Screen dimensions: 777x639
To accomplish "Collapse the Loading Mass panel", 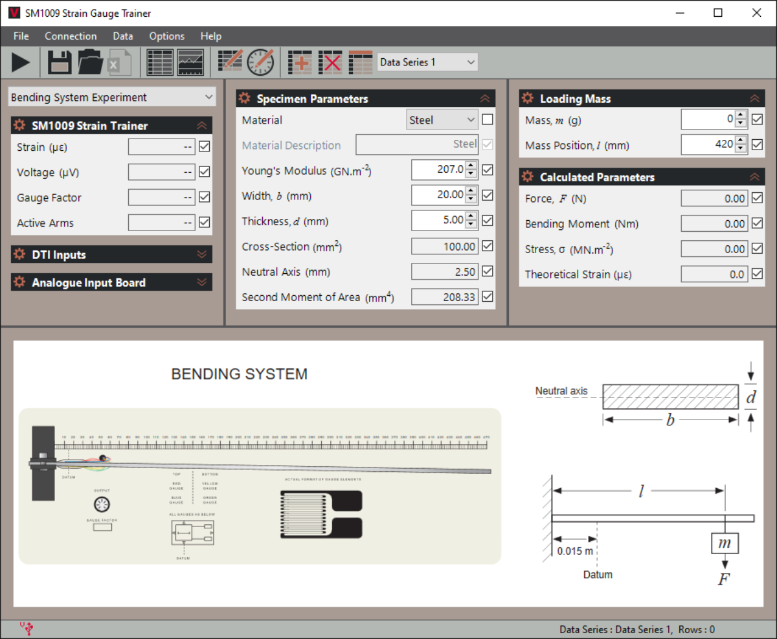I will coord(755,98).
